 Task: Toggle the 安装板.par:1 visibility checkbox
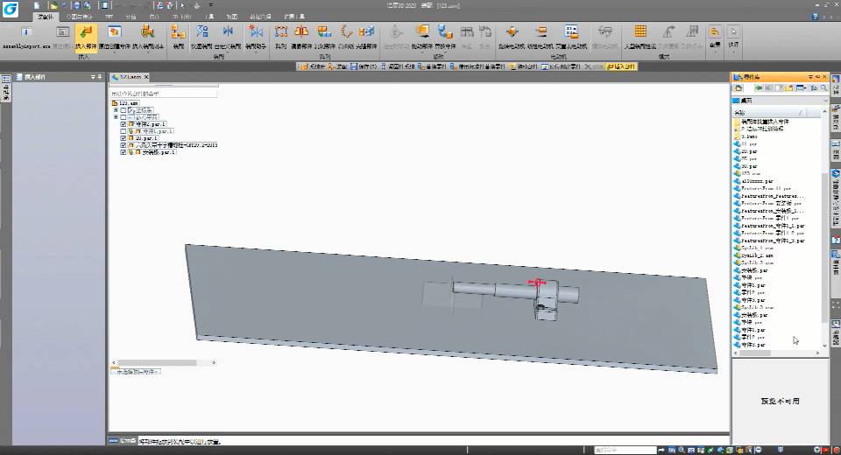pos(124,152)
